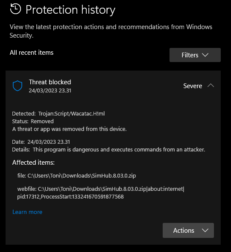Click the Filters dropdown arrow

point(205,55)
